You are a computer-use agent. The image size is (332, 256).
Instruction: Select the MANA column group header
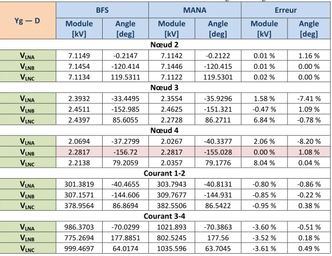pyautogui.click(x=195, y=10)
